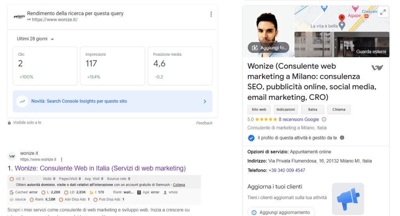400x216 pixels.
Task: Click Pub Disp Ads metric
Action: point(109,200)
